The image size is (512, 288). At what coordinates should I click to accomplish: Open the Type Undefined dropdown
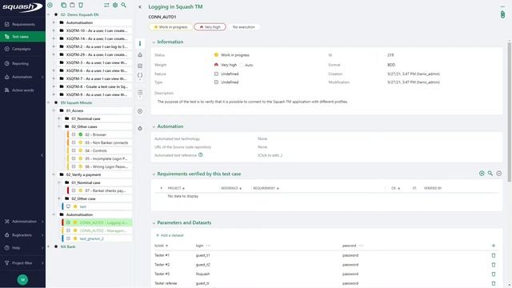226,82
